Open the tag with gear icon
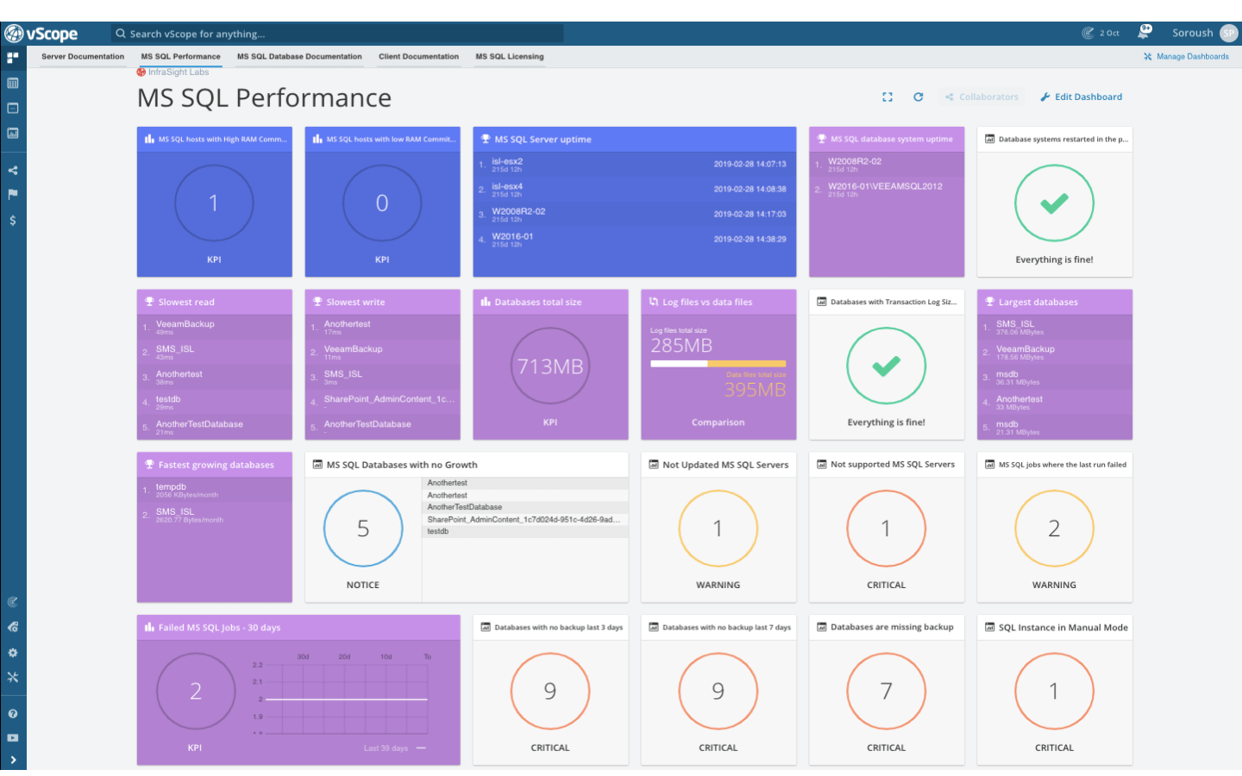This screenshot has width=1242, height=776. click(x=12, y=627)
